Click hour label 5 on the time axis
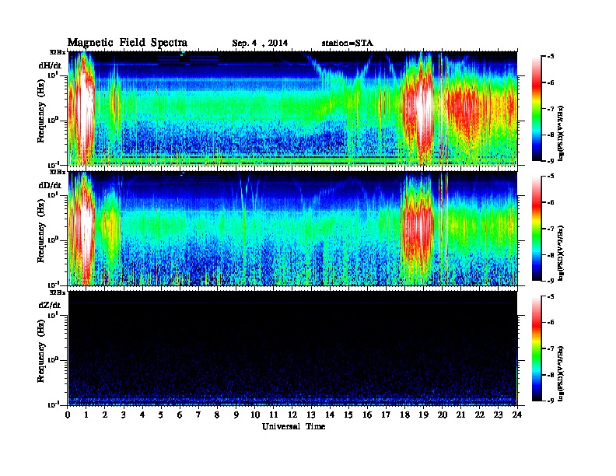 pyautogui.click(x=161, y=415)
